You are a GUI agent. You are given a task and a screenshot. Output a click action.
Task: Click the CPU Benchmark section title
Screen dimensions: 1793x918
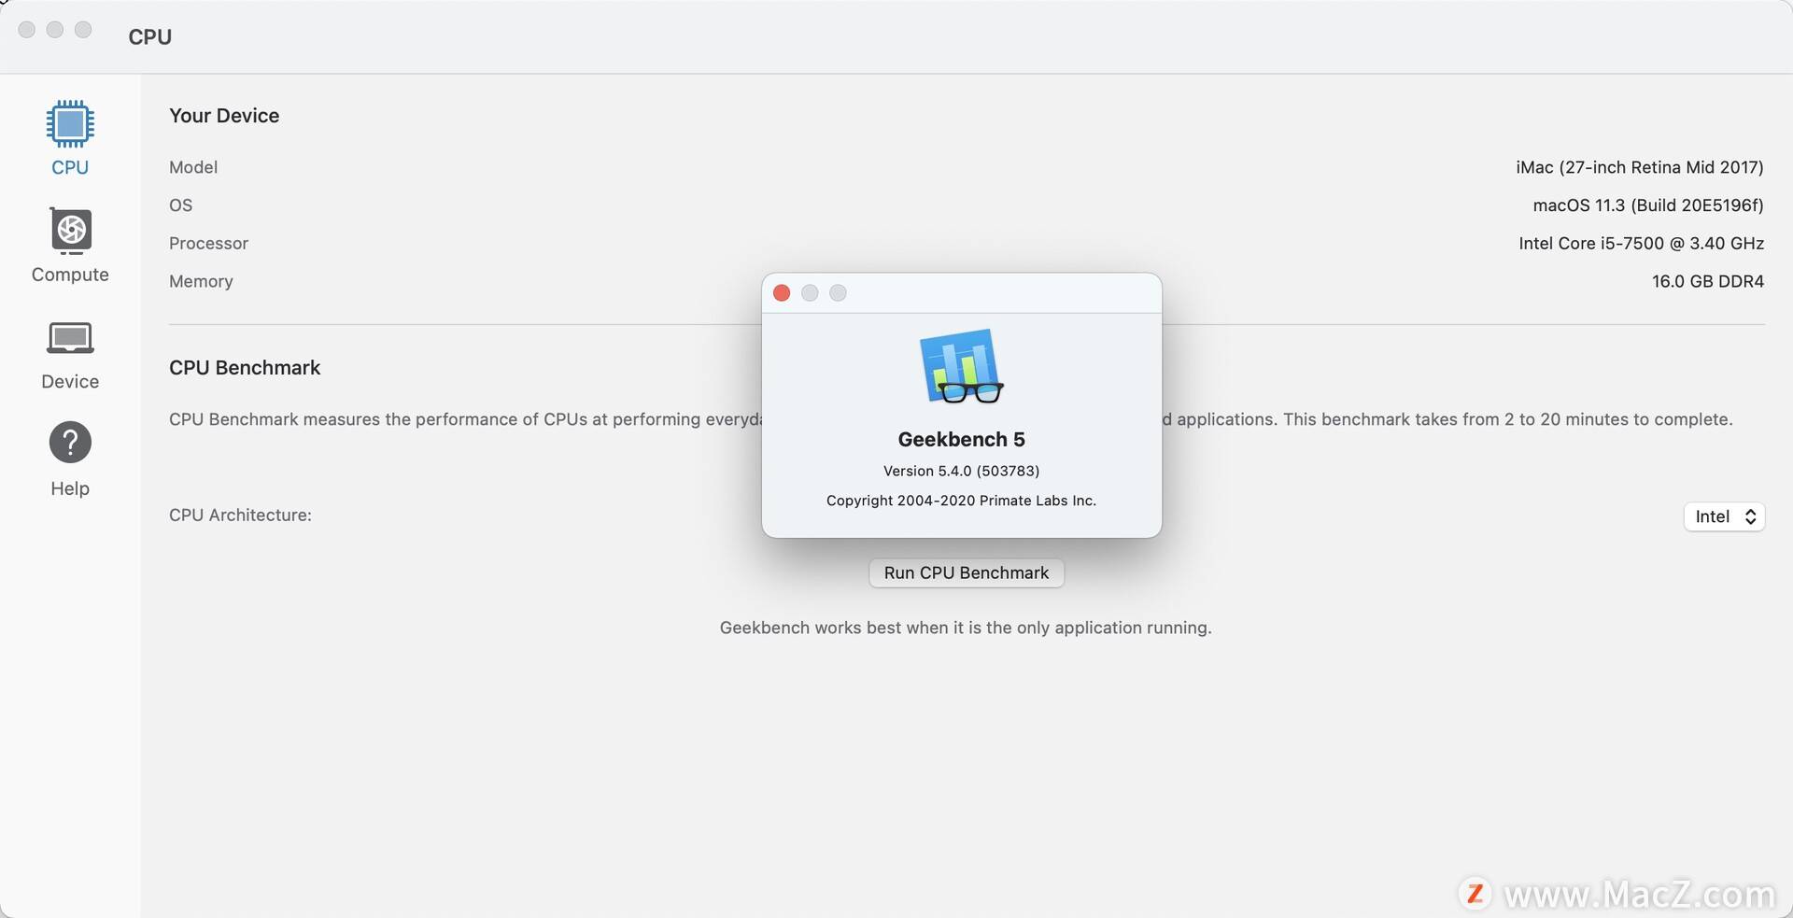(x=244, y=367)
